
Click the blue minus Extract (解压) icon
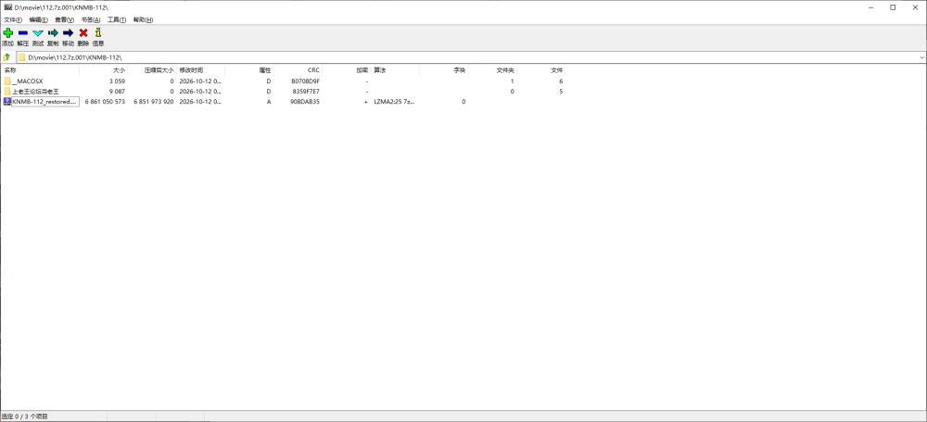point(22,33)
